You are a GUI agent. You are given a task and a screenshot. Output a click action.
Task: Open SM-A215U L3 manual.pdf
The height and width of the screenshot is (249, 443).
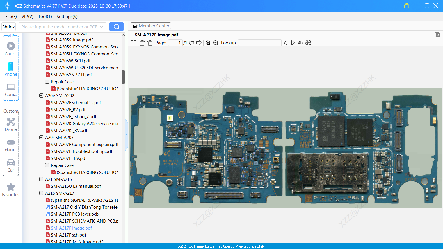point(76,186)
